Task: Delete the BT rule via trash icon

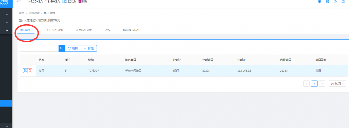Action: pos(30,71)
